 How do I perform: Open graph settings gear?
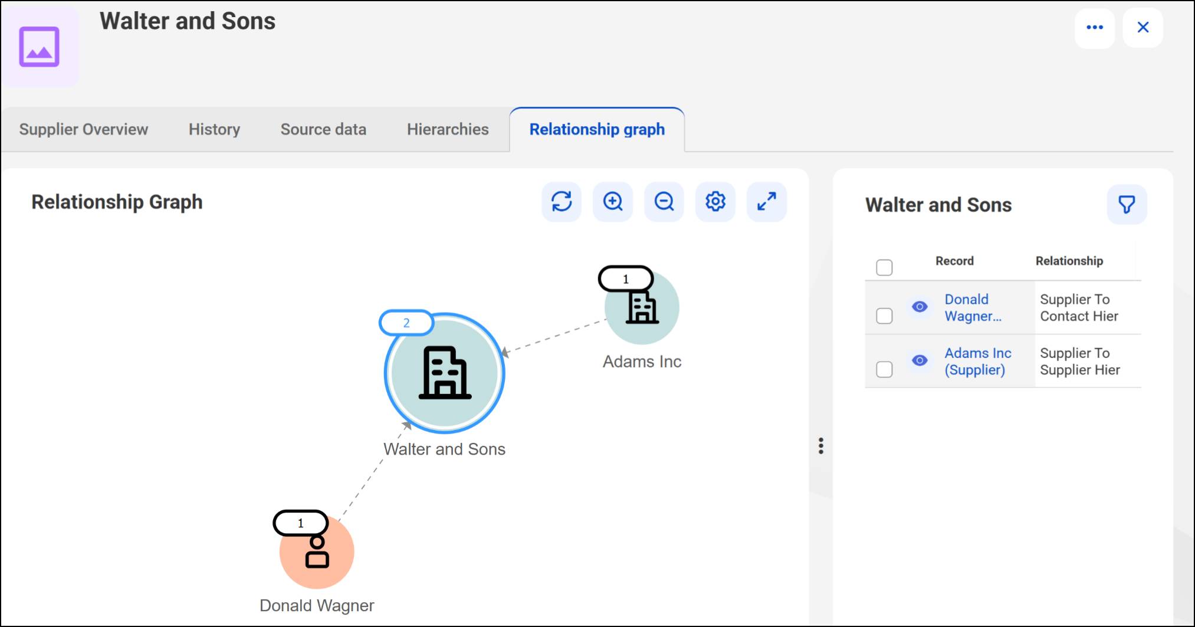[x=715, y=202]
